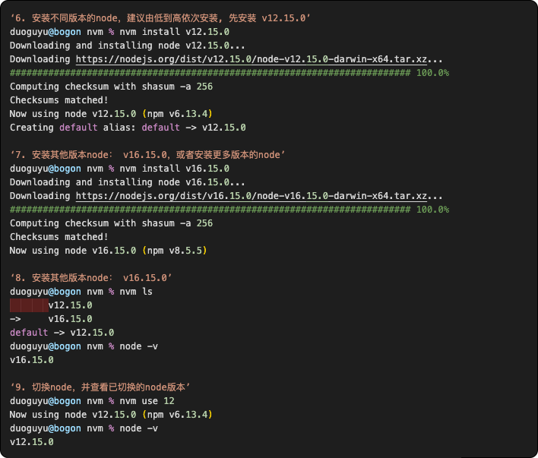The height and width of the screenshot is (458, 538).
Task: Click the pink 'default -> v12.15.0' listing line
Action: (62, 333)
